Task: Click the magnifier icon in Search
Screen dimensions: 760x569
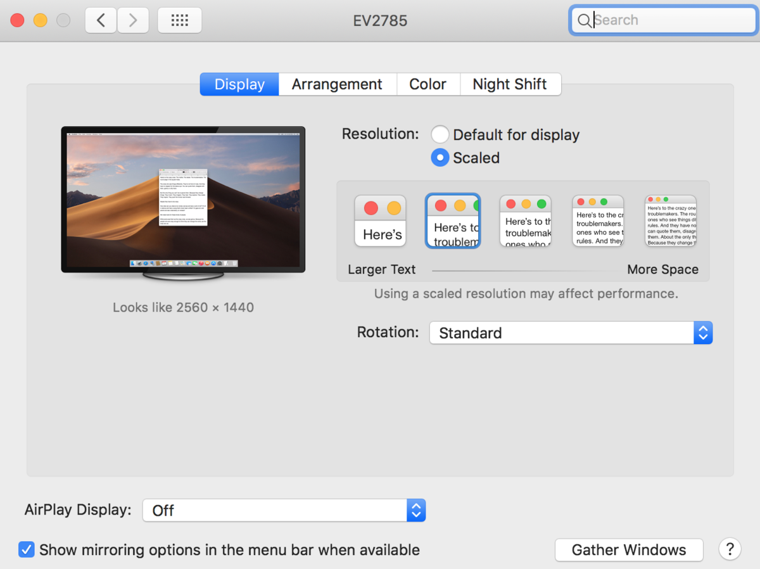Action: tap(584, 20)
